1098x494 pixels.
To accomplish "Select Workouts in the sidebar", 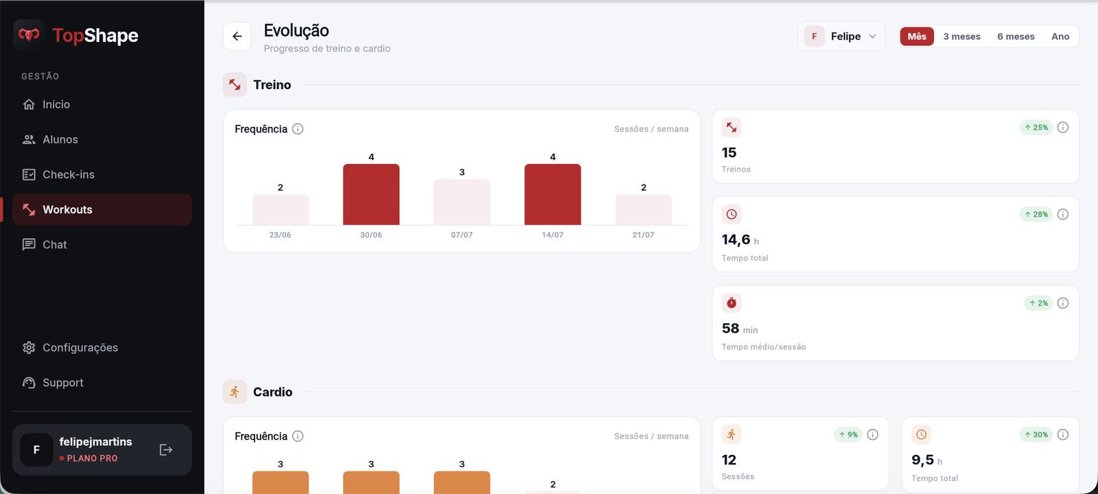I will point(102,209).
